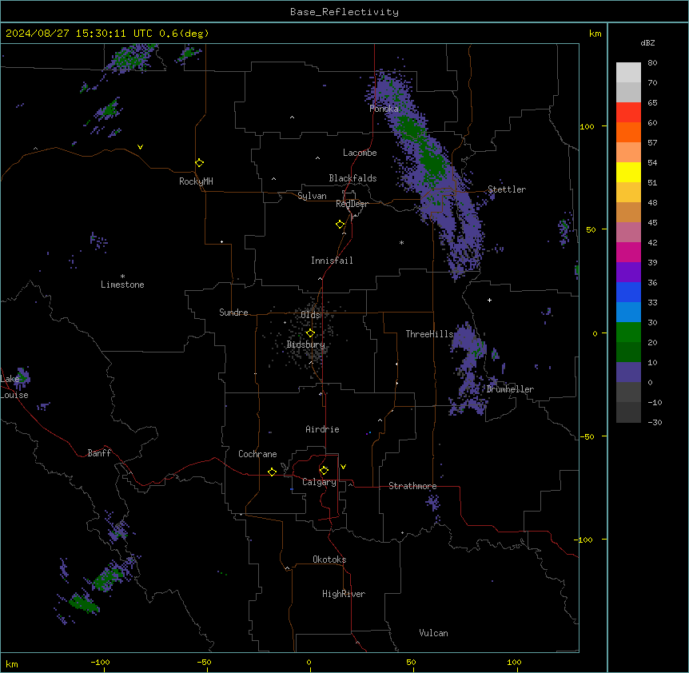The image size is (689, 673).
Task: Select the Okotoks label
Action: (329, 560)
